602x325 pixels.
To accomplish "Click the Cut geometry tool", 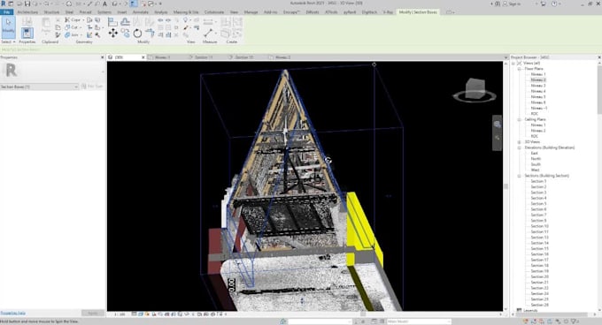I will coord(72,27).
